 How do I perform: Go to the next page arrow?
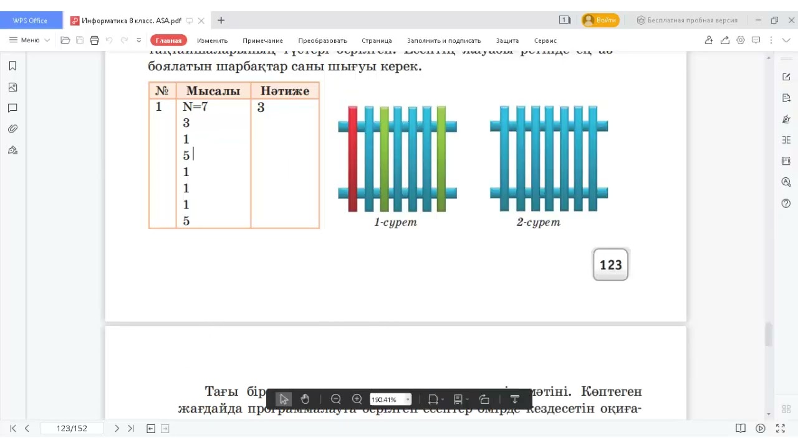pos(117,428)
